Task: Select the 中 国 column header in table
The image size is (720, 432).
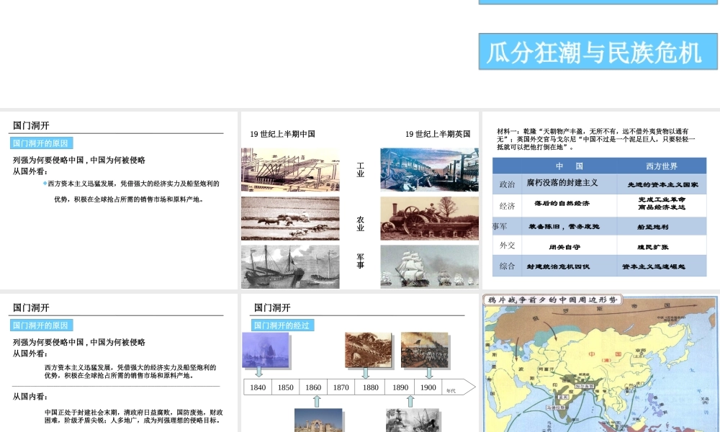Action: coord(570,166)
